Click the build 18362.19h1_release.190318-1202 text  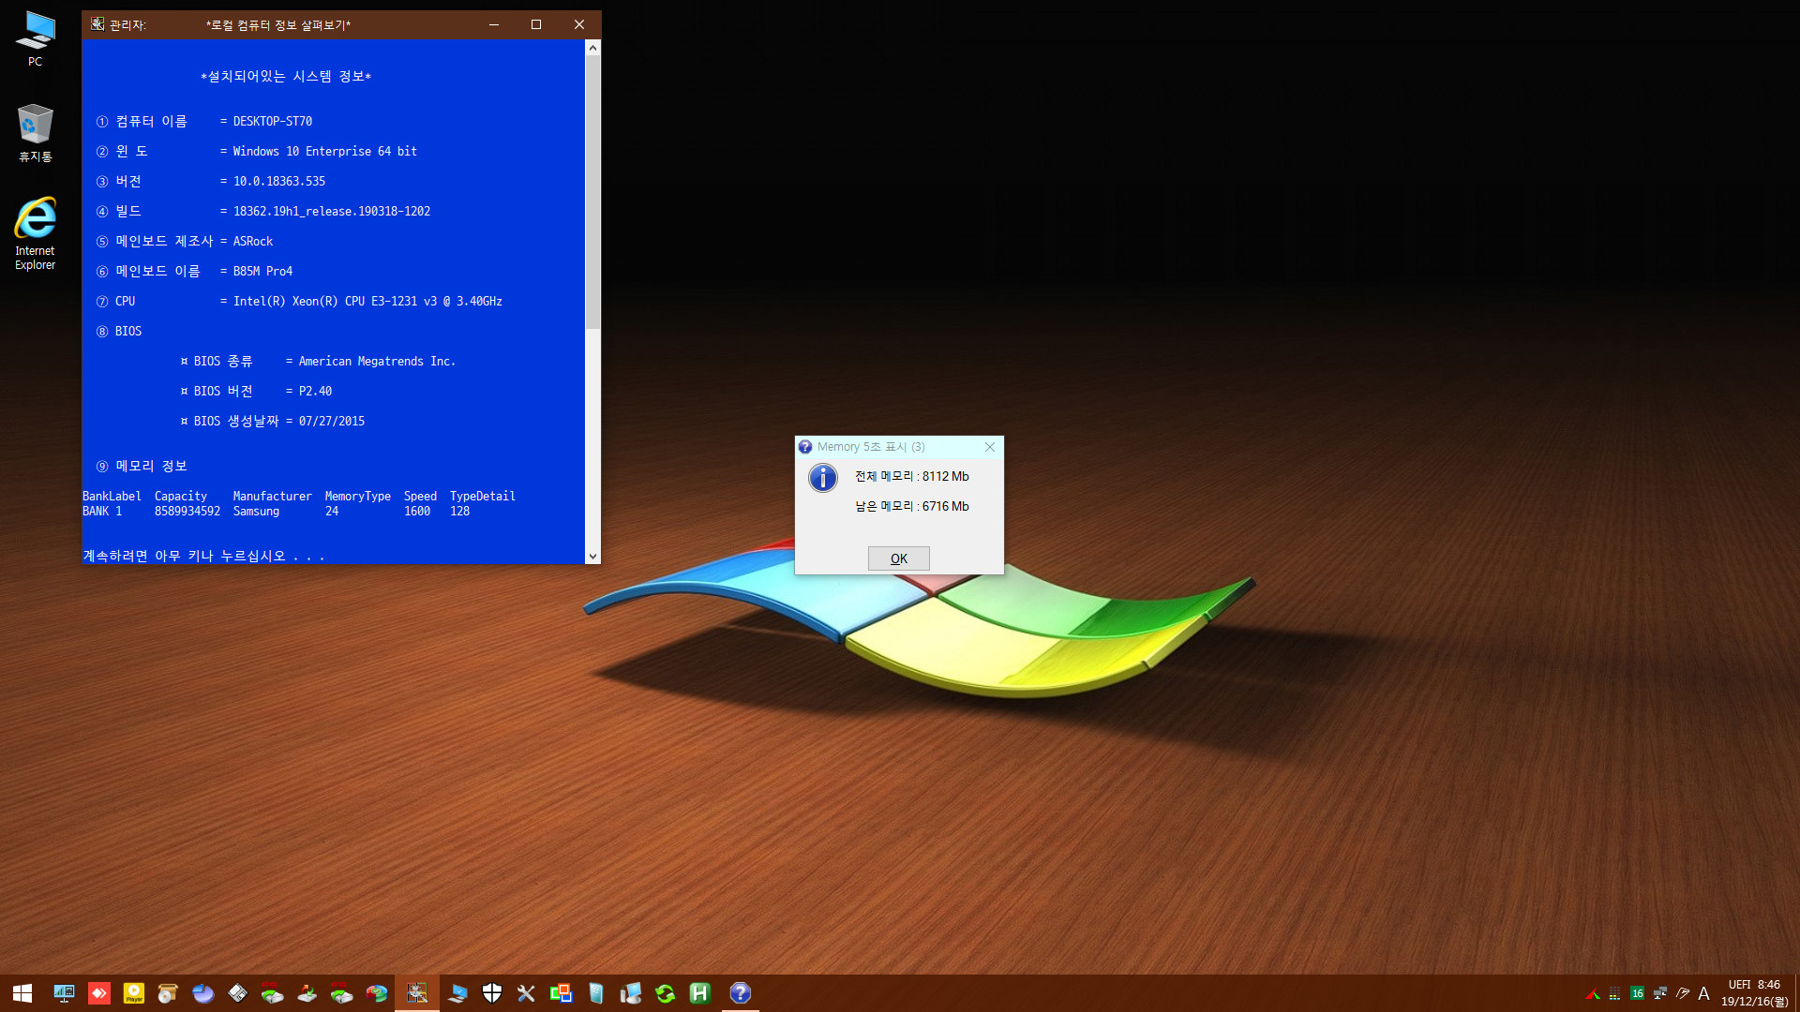coord(332,212)
